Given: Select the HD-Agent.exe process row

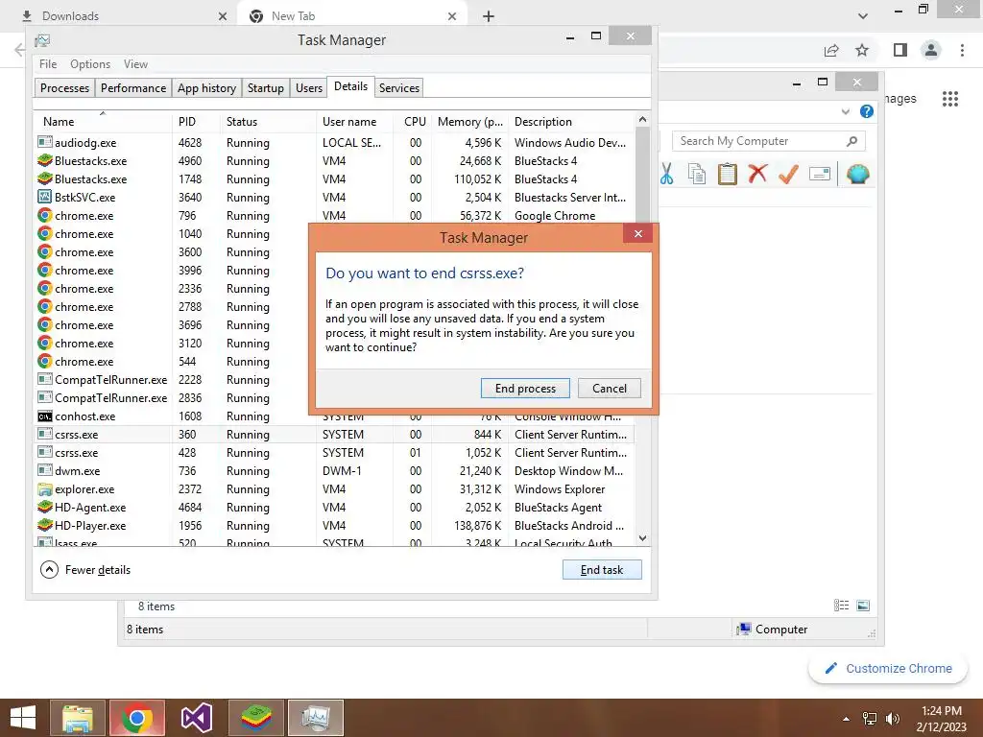Looking at the screenshot, I should [334, 507].
